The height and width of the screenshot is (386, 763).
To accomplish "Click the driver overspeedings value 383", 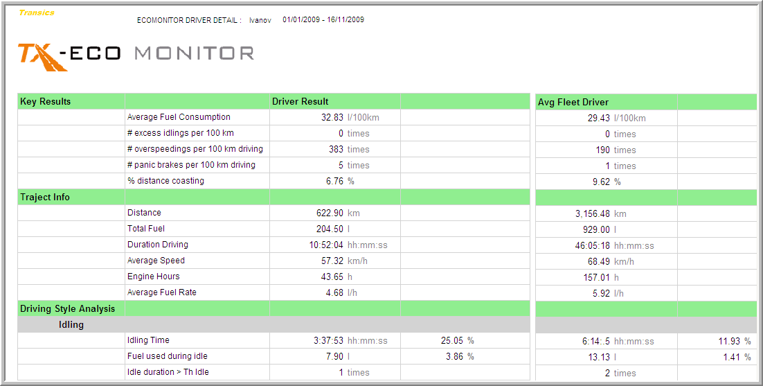I will (336, 149).
